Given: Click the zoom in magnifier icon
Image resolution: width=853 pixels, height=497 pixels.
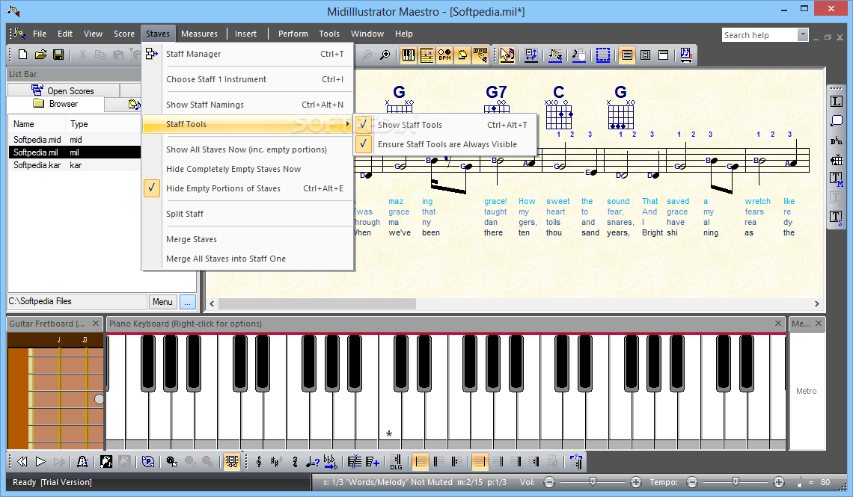Looking at the screenshot, I should point(385,55).
